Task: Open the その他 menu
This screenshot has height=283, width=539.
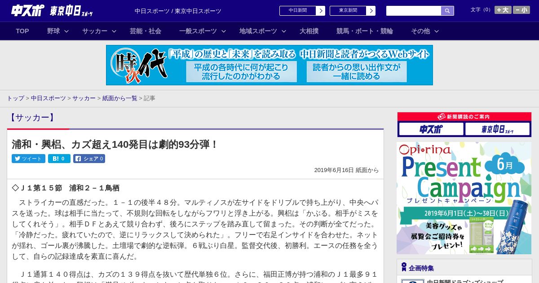Action: coord(420,31)
